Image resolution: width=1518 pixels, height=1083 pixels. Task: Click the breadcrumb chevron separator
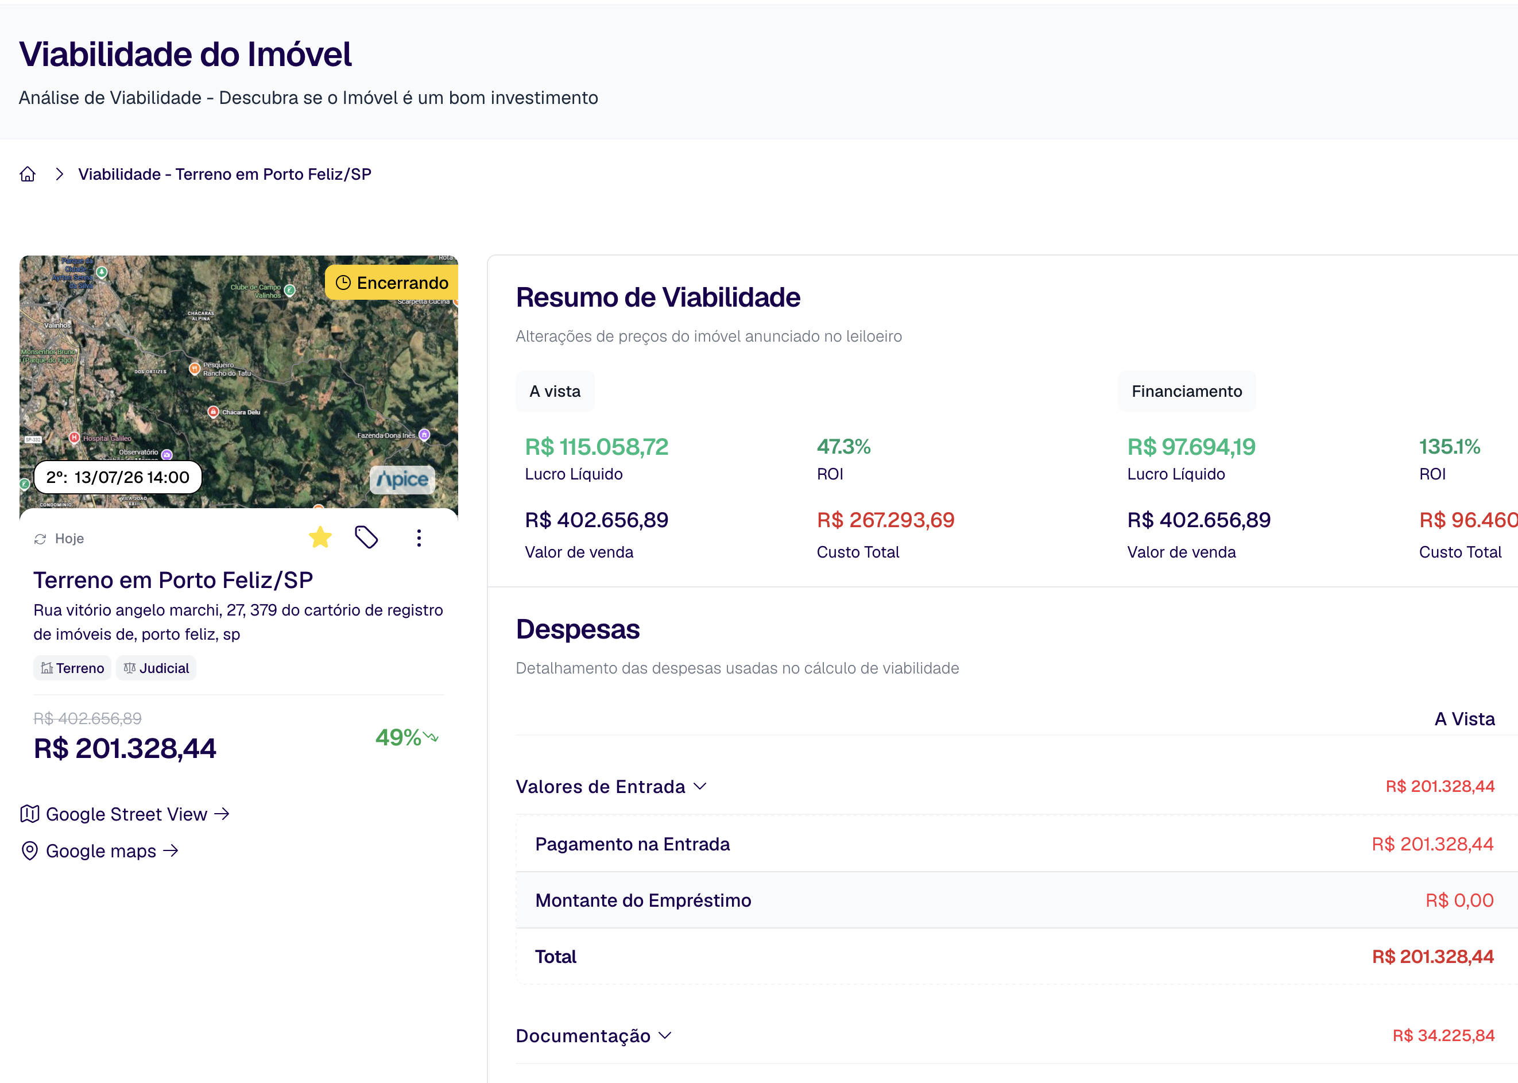[x=59, y=174]
